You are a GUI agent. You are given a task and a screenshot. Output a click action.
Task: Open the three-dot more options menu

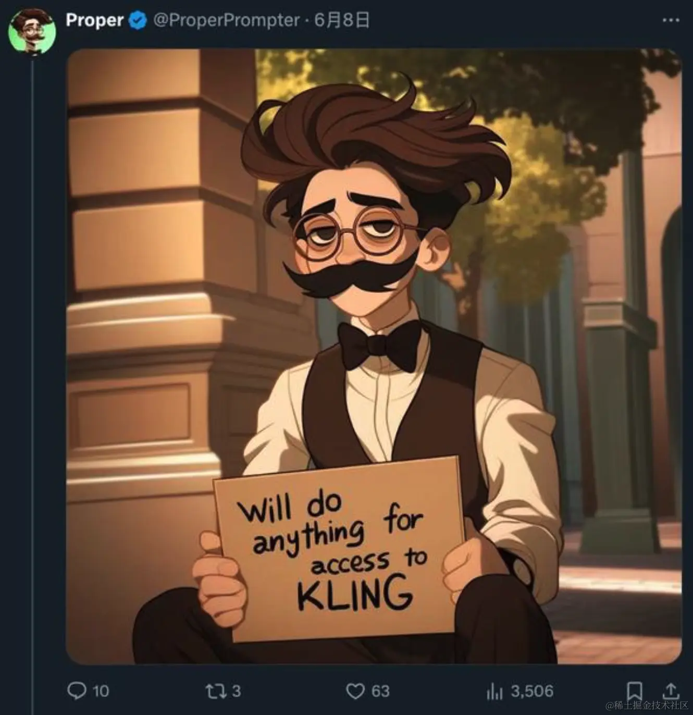point(671,20)
